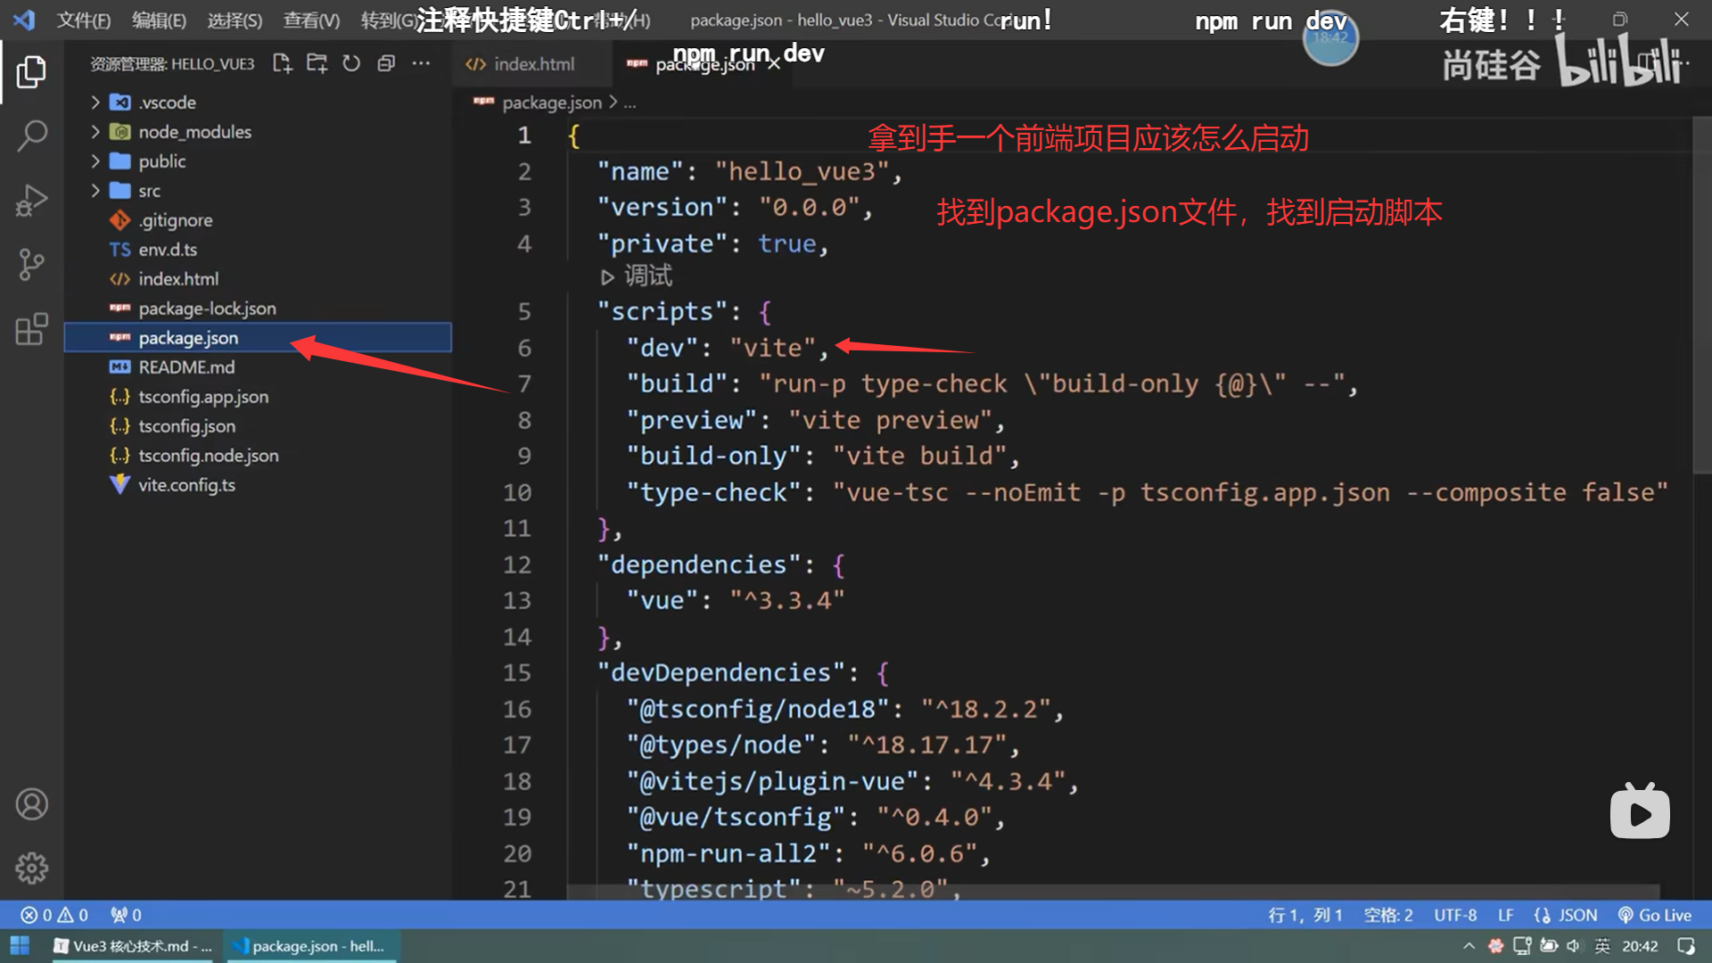
Task: Click the 20:42 taskbar clock
Action: click(1640, 946)
